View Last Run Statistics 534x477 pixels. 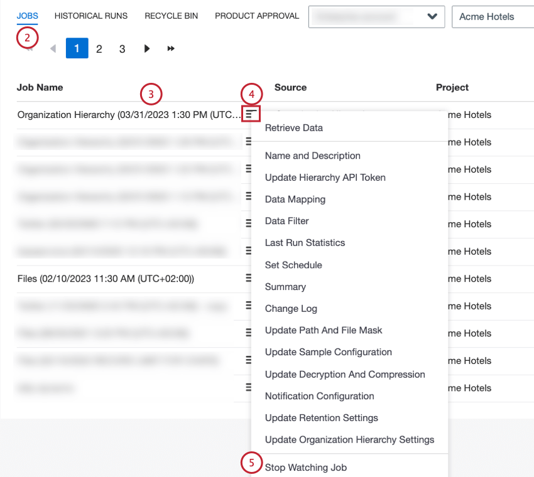(305, 243)
